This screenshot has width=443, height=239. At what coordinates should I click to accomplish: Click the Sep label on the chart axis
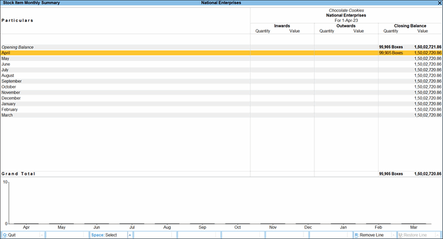pos(202,227)
